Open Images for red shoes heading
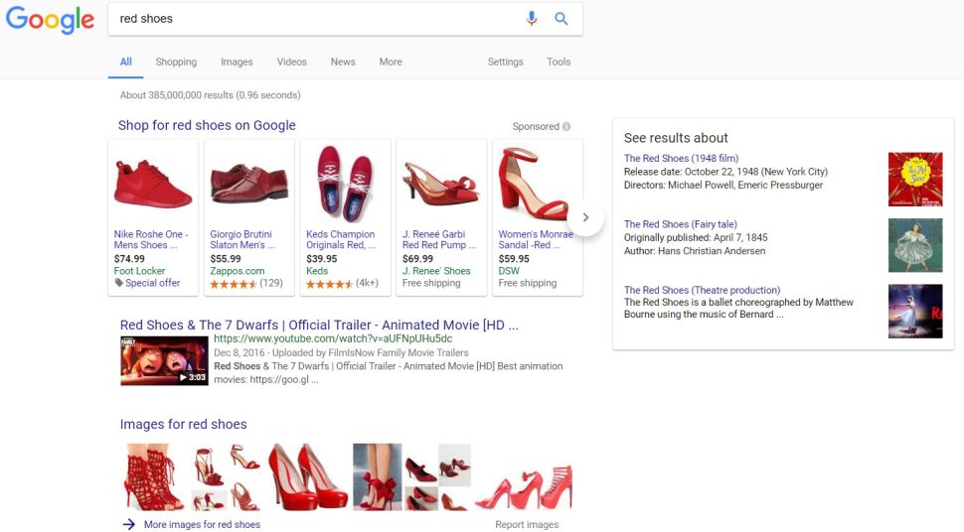 tap(183, 425)
